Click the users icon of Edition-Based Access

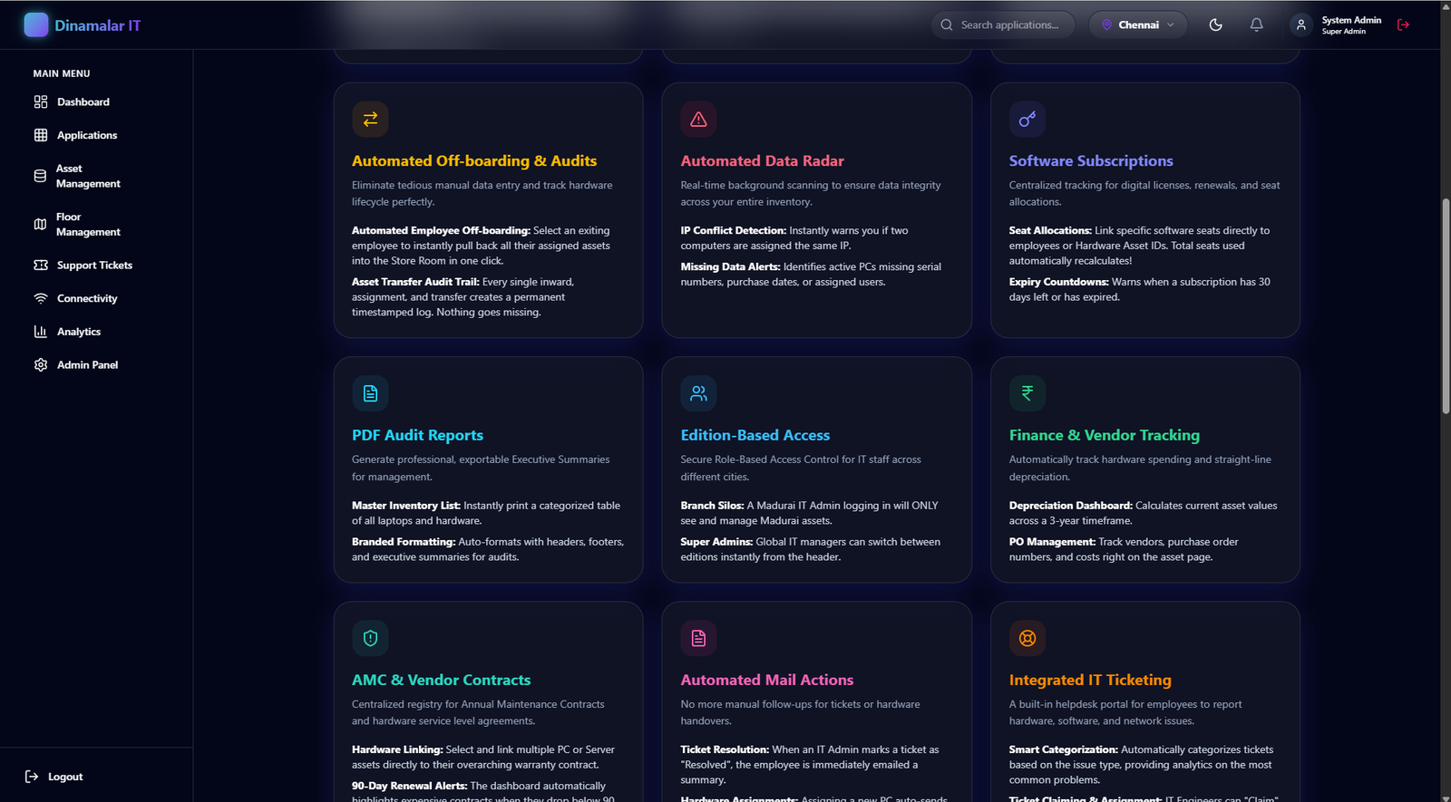698,393
